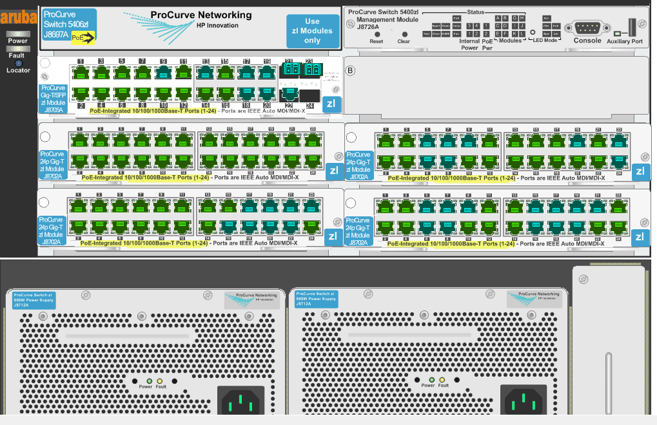Click the J8712A label on the right power supply
The height and width of the screenshot is (425, 657).
click(317, 299)
